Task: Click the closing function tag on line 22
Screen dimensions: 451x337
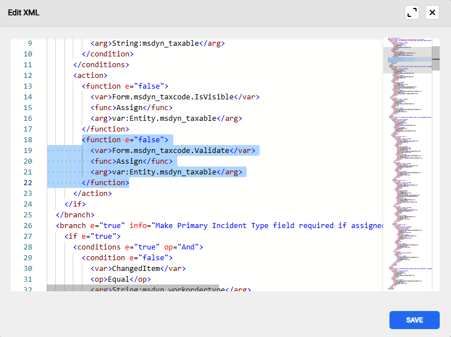Action: (106, 182)
